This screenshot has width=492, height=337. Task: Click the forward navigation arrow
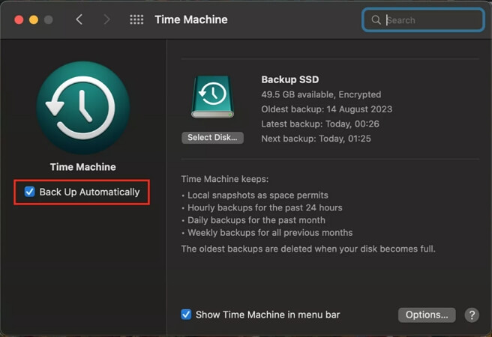(106, 19)
